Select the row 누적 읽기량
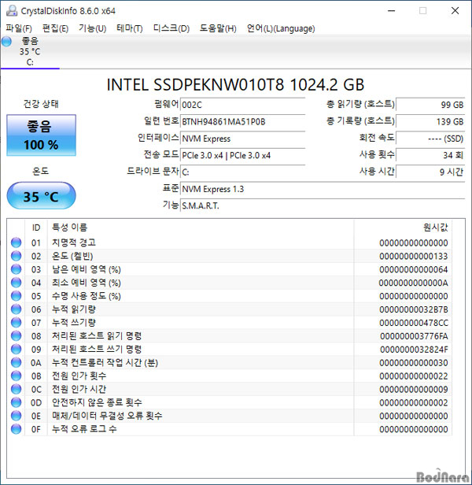 coord(230,309)
